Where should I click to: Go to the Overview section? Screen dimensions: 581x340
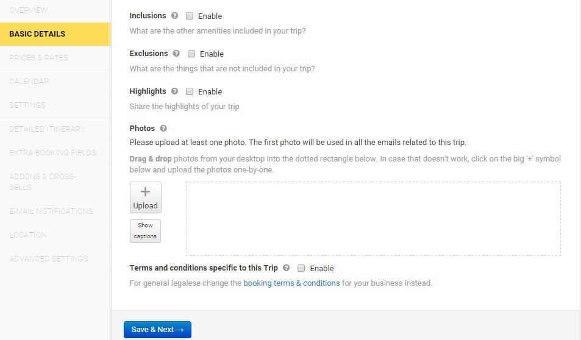29,10
